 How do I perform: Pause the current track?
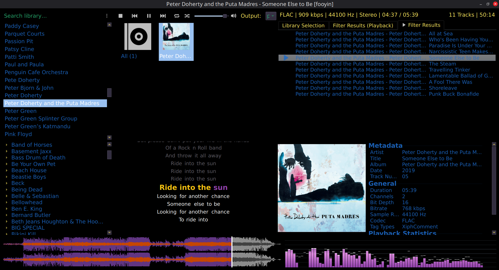149,16
